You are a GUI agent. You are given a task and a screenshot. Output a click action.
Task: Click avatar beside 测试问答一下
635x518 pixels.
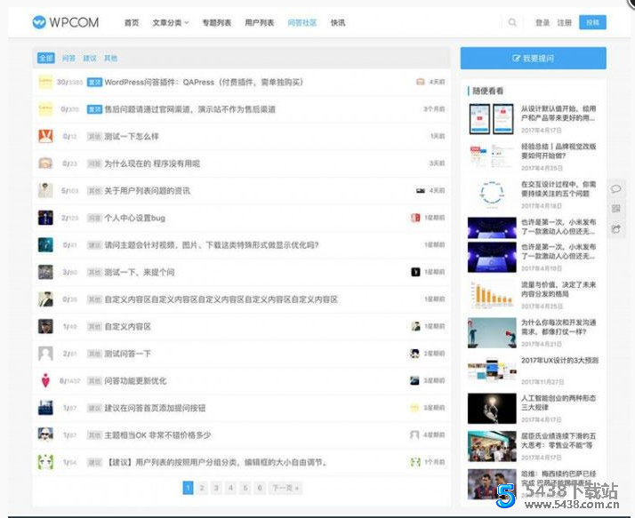[45, 354]
